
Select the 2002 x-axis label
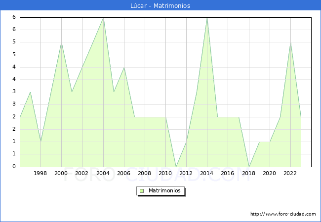point(82,173)
